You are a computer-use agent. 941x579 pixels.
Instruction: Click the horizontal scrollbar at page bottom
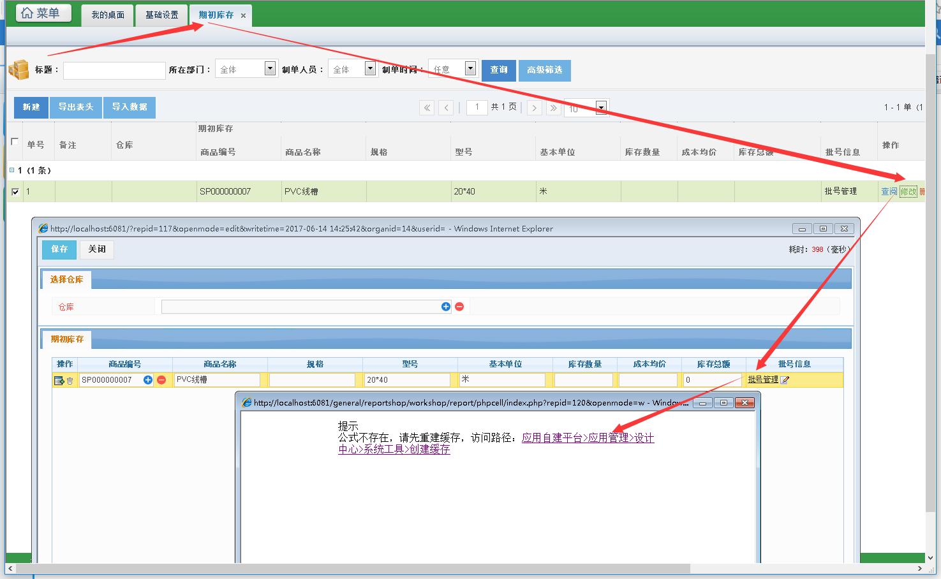353,568
